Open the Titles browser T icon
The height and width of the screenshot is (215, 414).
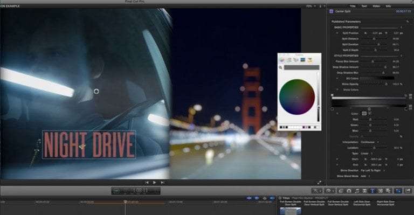pyautogui.click(x=372, y=191)
